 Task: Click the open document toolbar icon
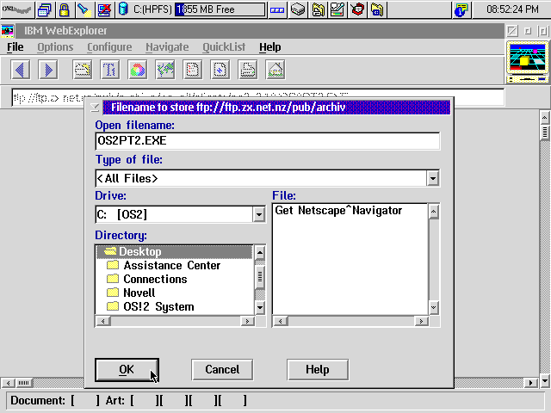tap(83, 70)
